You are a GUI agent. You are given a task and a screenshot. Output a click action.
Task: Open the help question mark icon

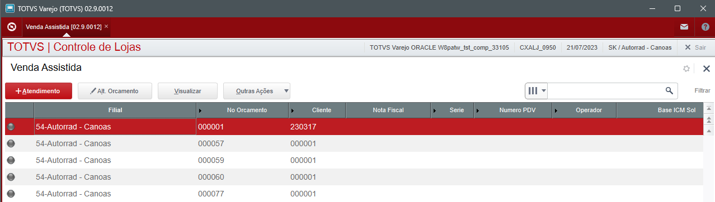(x=705, y=27)
